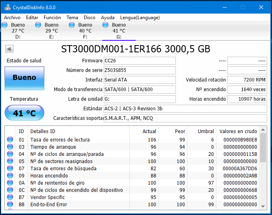Switch to disk D: tab at 27 °C
The height and width of the screenshot is (215, 272).
click(18, 31)
